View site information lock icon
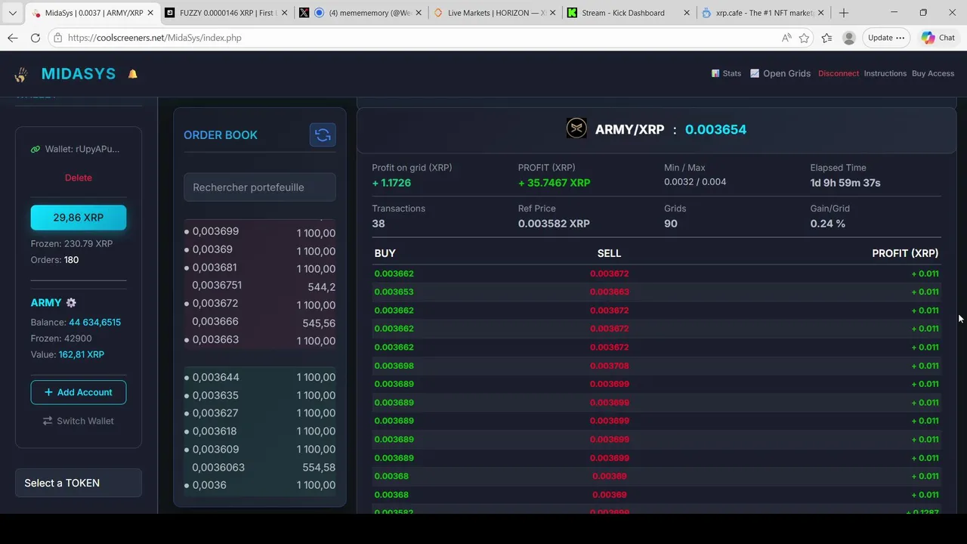 coord(58,38)
